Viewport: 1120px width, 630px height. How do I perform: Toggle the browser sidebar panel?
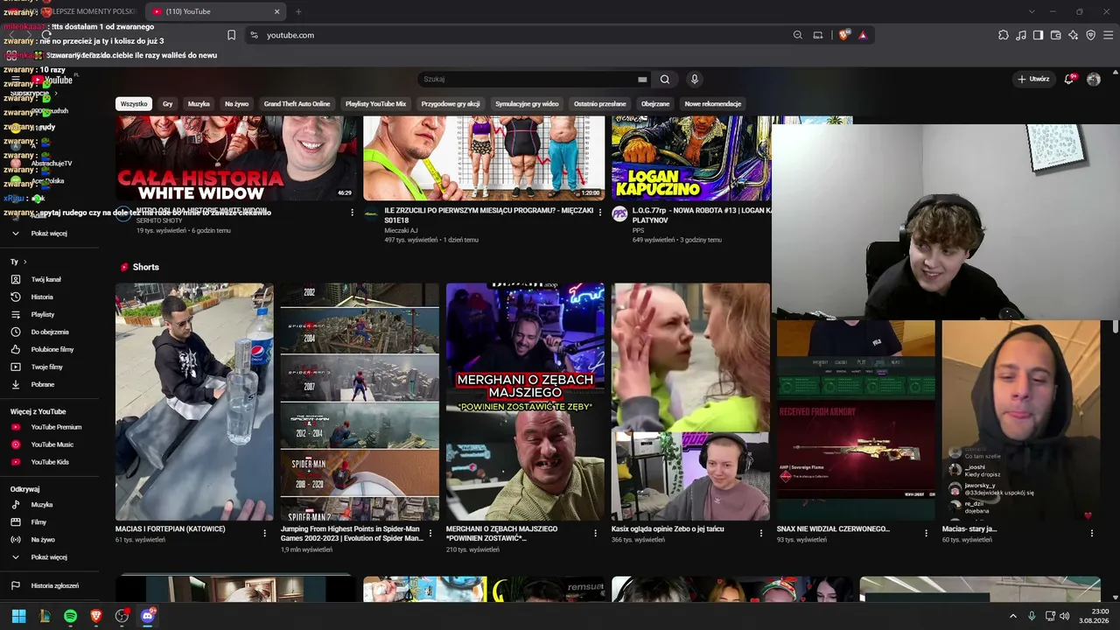coord(1039,35)
